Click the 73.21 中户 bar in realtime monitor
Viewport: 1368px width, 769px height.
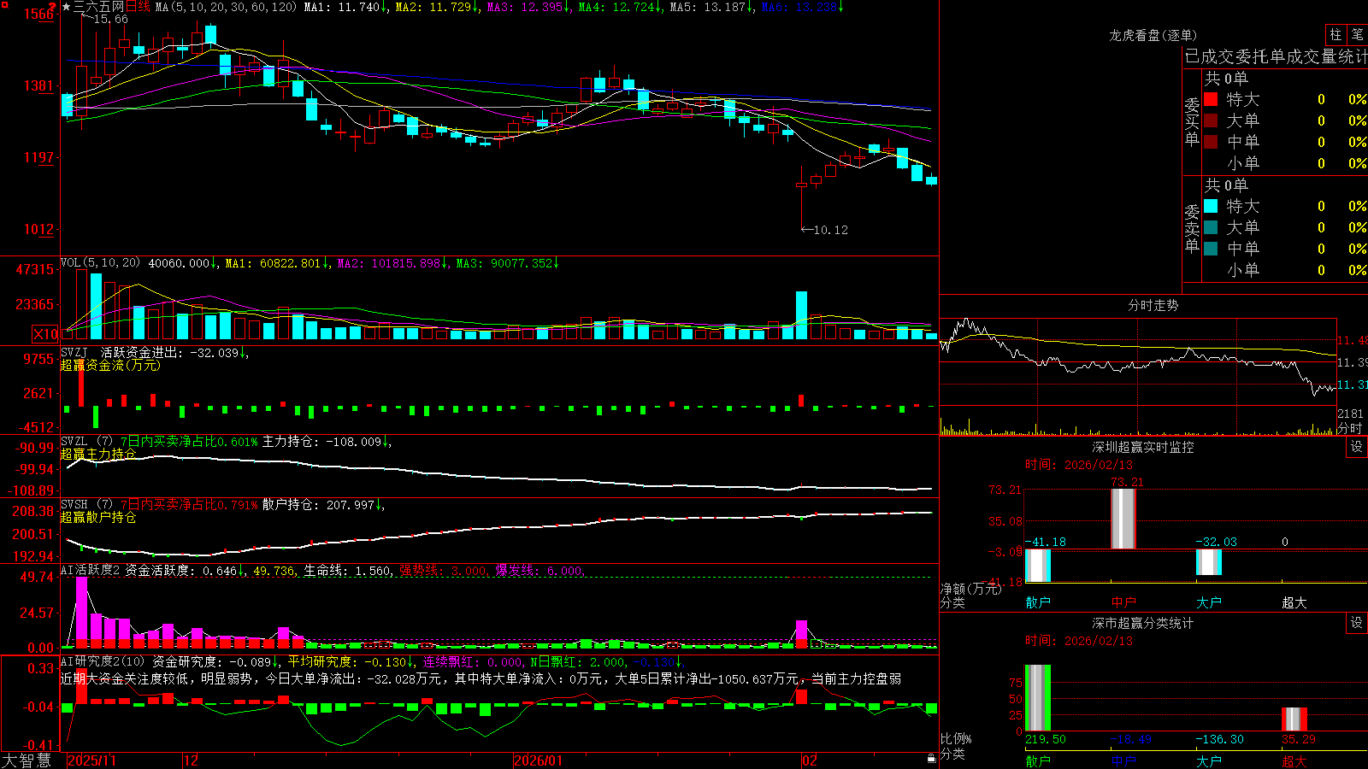1123,519
